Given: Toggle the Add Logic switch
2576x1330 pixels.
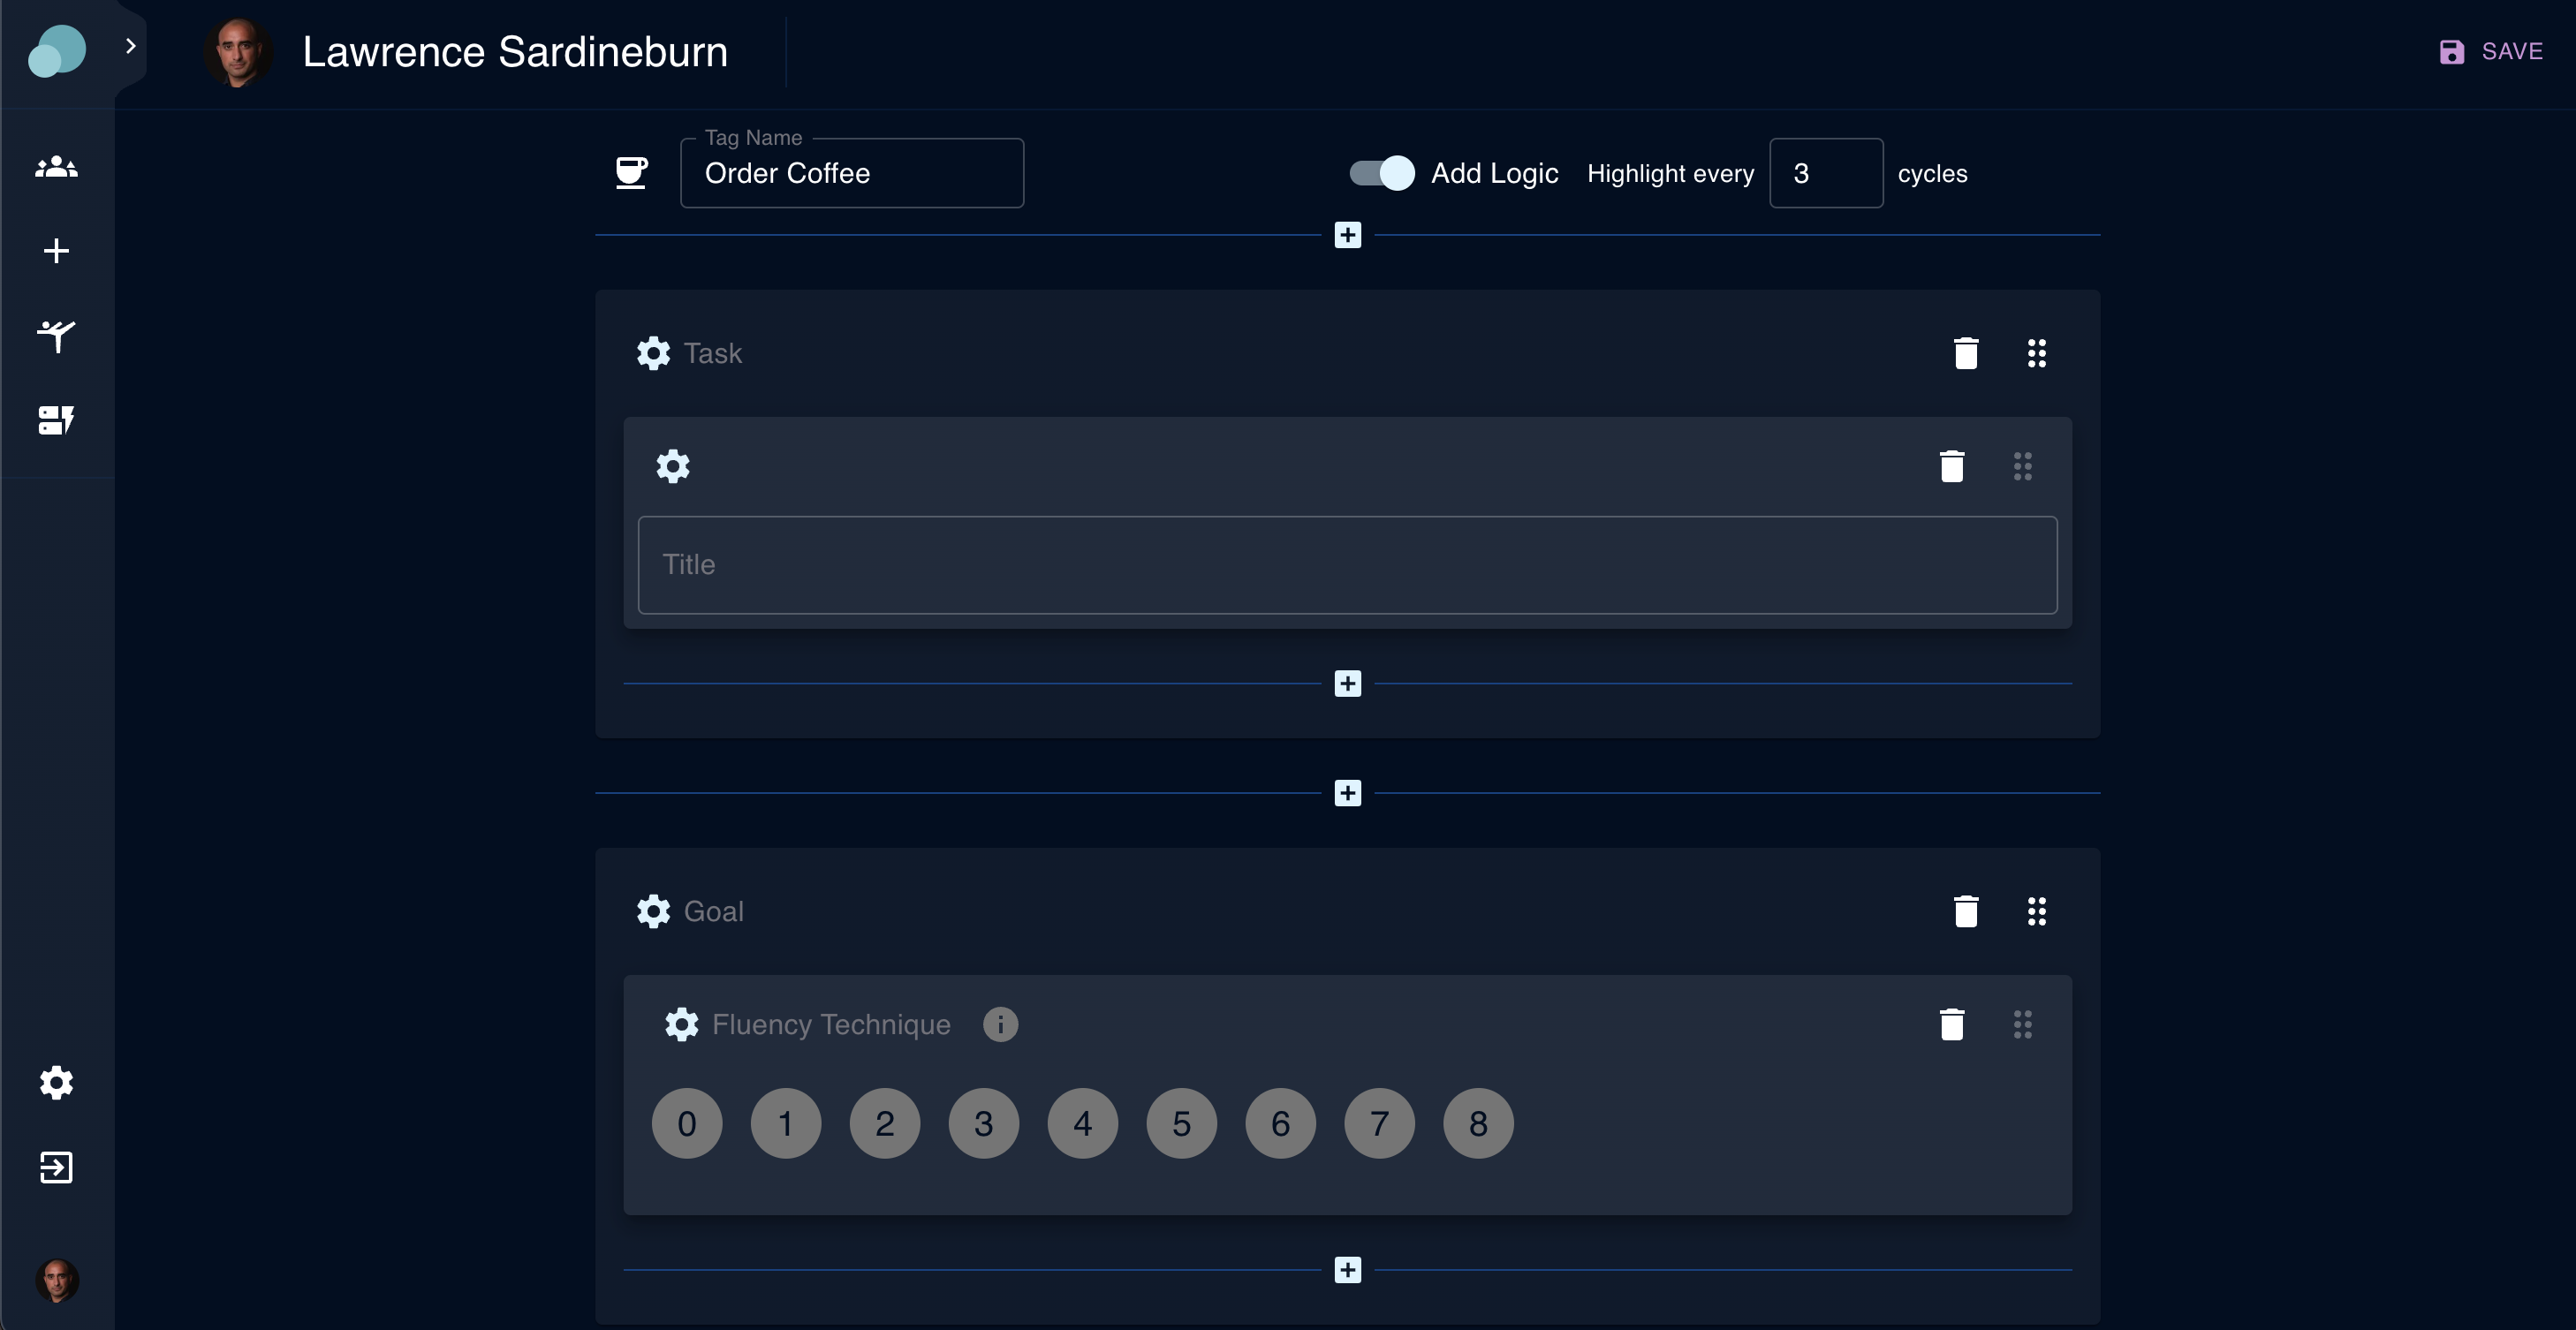Looking at the screenshot, I should (1382, 173).
